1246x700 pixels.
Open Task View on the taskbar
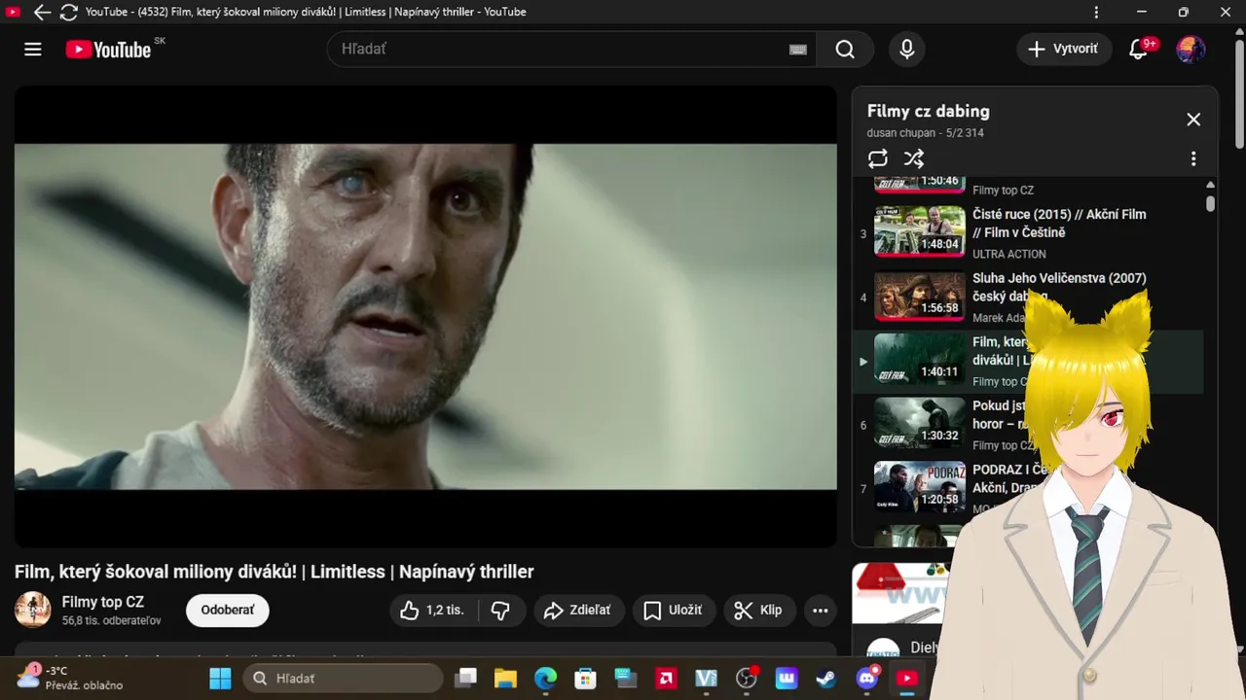(x=467, y=678)
